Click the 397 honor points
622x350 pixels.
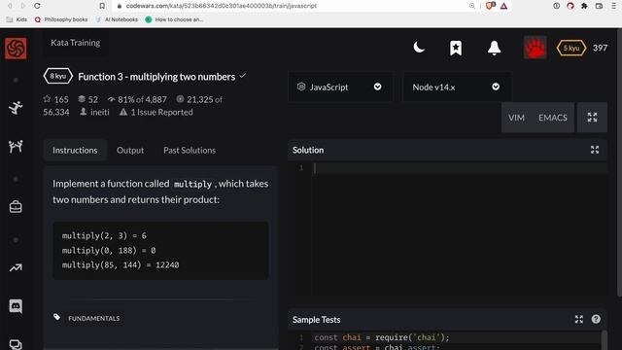point(600,48)
